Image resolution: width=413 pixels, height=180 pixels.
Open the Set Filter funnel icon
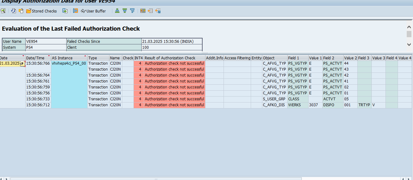[x=132, y=11]
